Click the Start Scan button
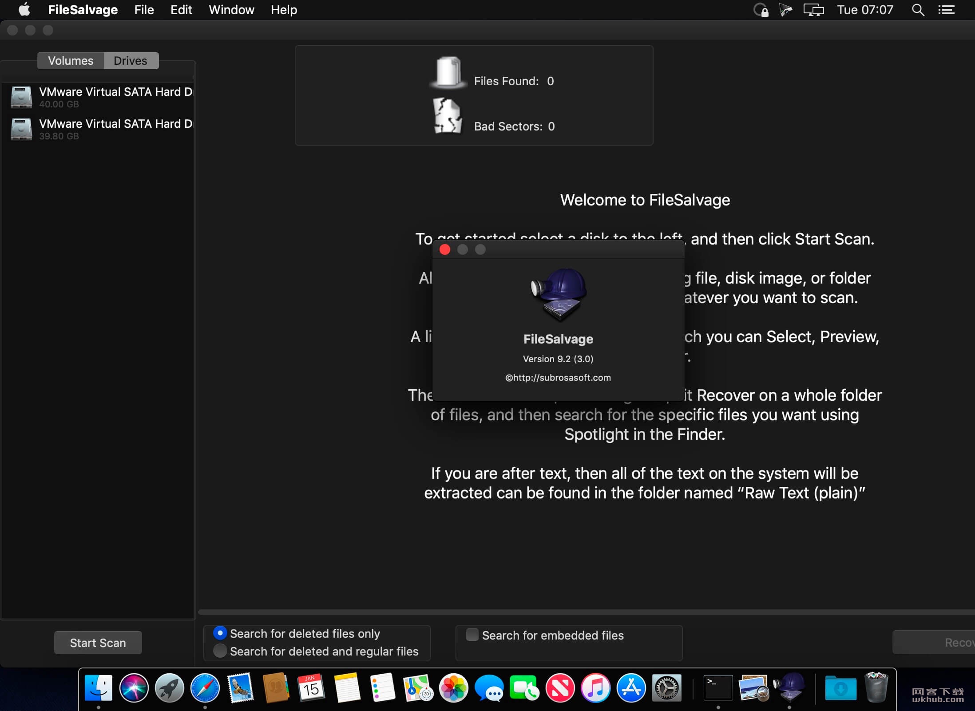This screenshot has height=711, width=975. 98,643
